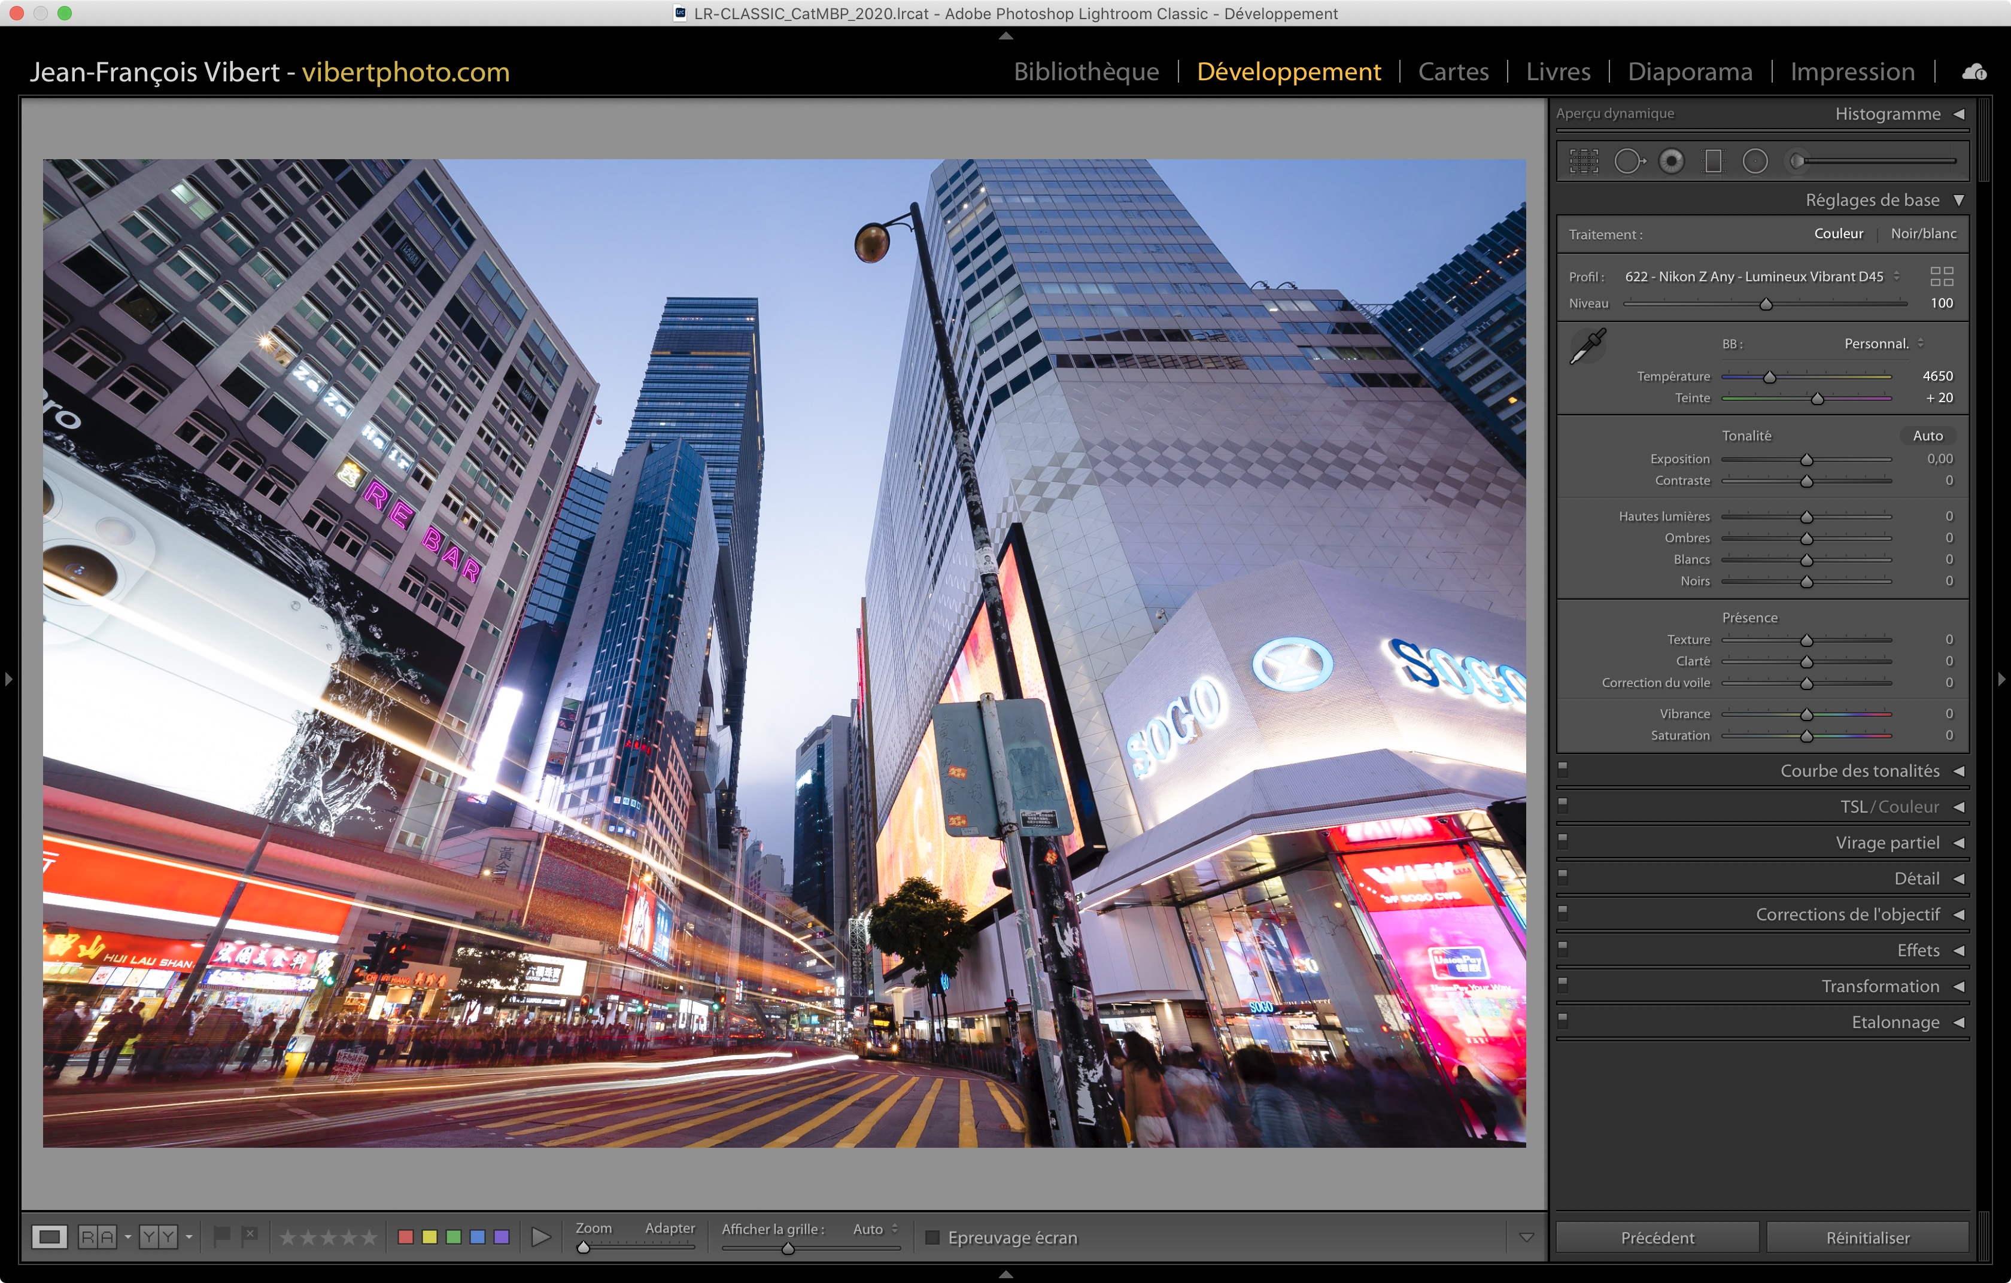Start the impromptu slideshow play button

pyautogui.click(x=541, y=1237)
